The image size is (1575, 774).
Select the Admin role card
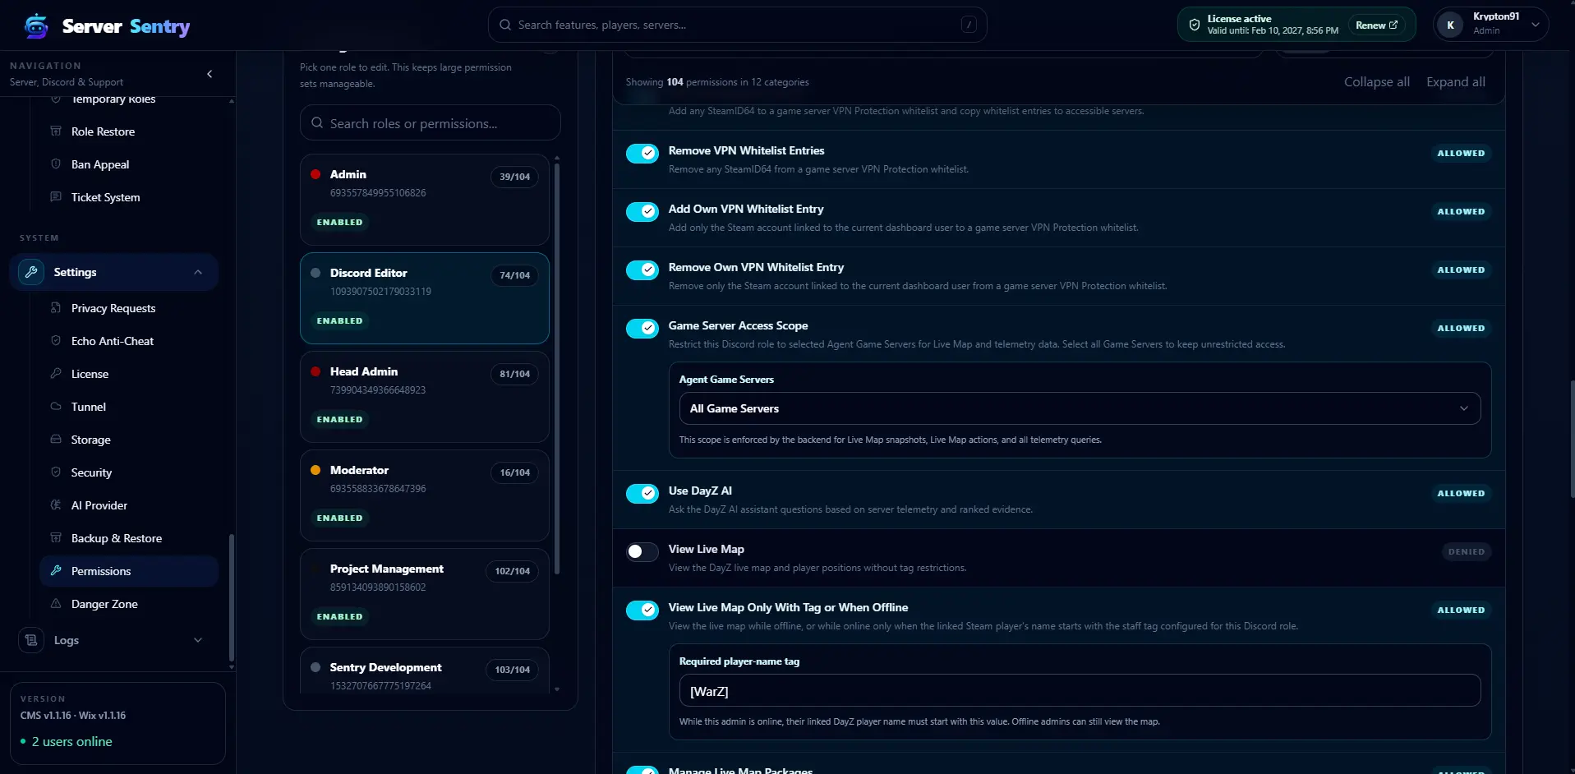click(425, 199)
